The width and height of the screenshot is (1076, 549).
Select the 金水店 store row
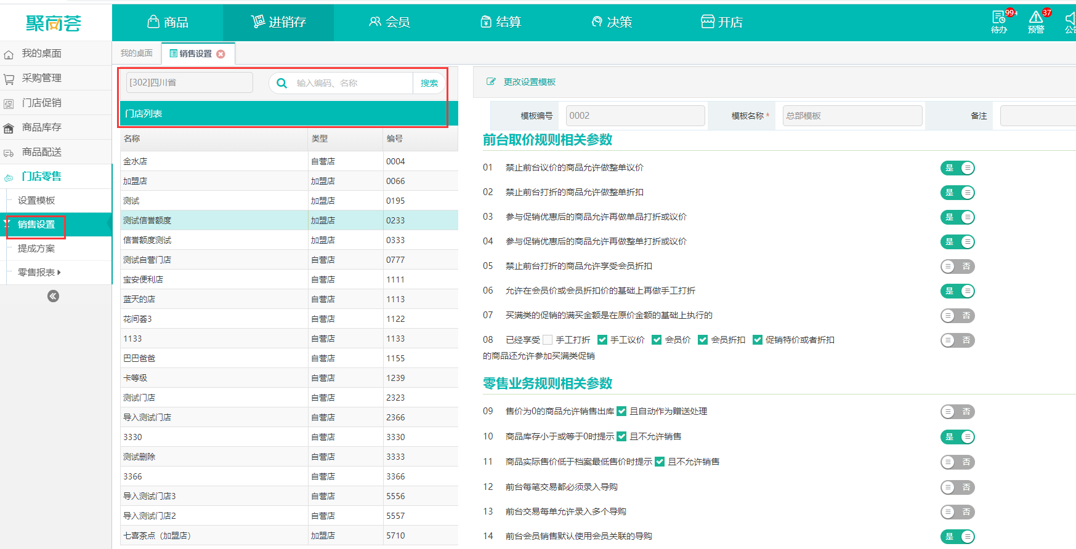pos(289,161)
